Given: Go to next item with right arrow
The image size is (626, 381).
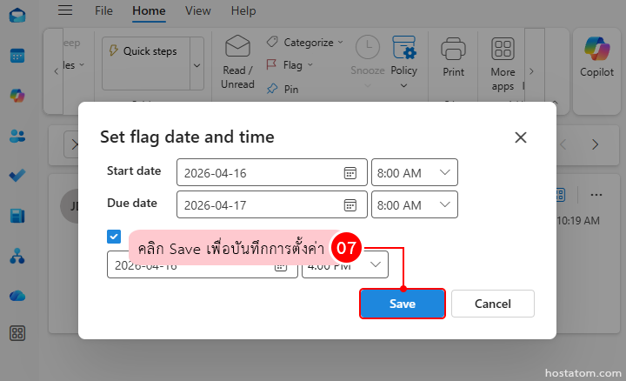Looking at the screenshot, I should pos(595,144).
